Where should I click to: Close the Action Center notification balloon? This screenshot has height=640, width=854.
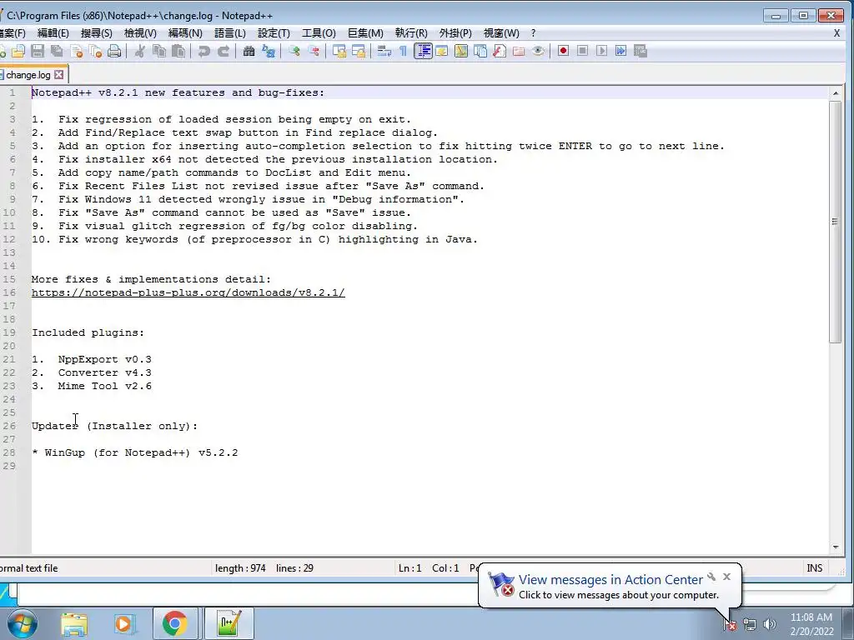[726, 577]
